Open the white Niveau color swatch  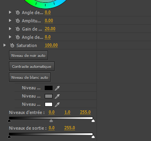click(x=49, y=105)
